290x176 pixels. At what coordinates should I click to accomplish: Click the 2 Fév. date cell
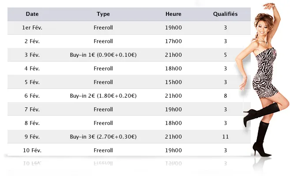[x=32, y=41]
